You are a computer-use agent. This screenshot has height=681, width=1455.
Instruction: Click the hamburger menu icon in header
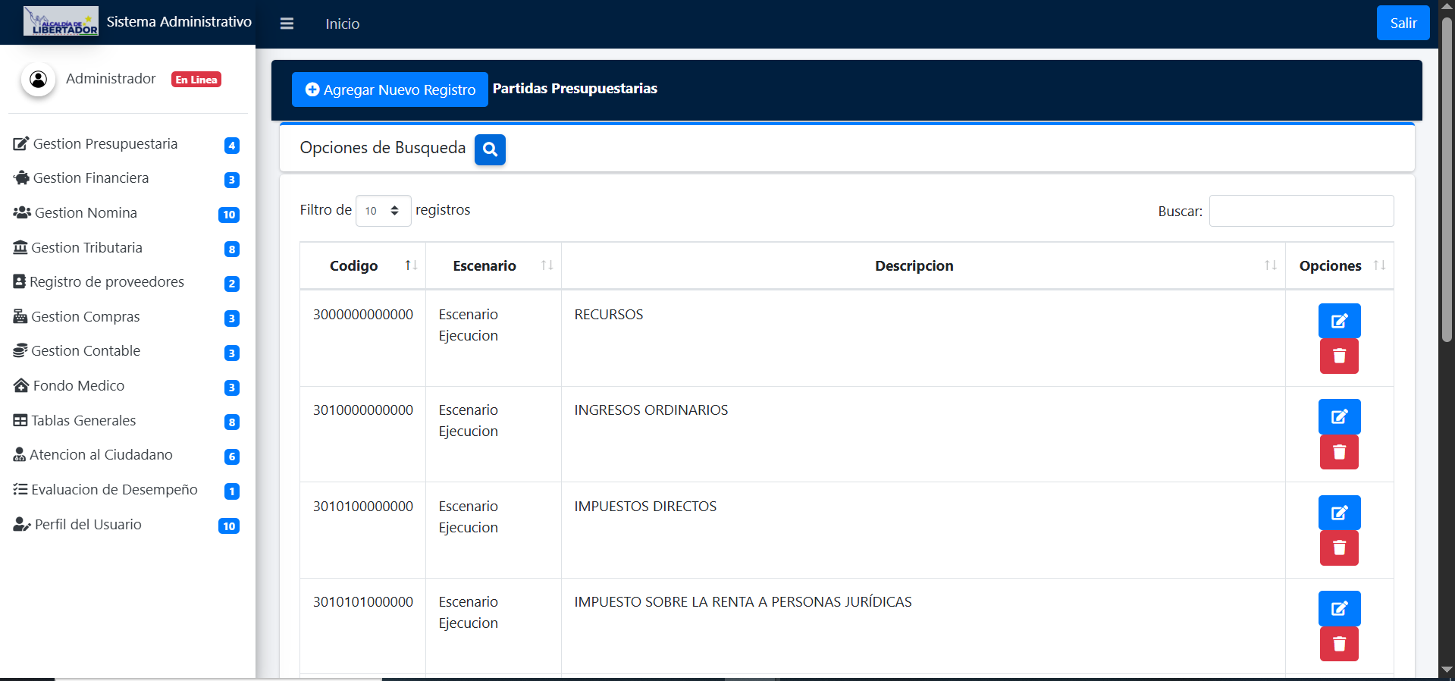(287, 24)
